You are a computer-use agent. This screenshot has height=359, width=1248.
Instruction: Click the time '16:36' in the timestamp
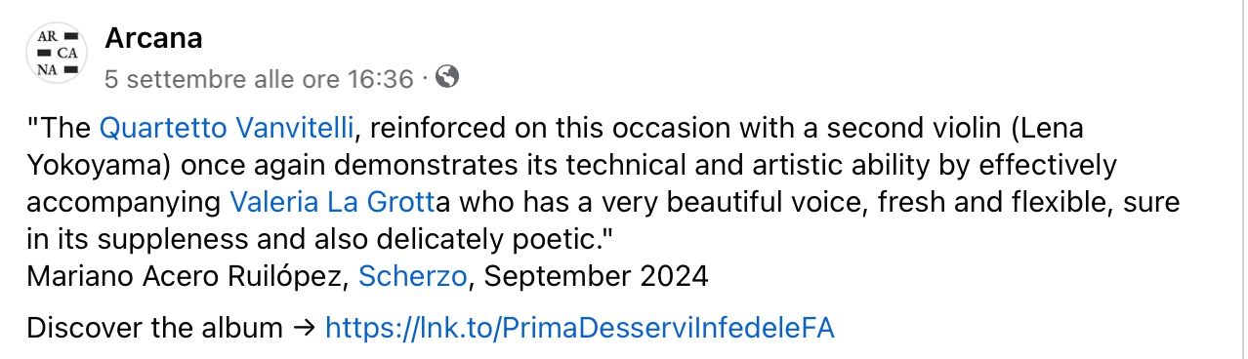381,78
